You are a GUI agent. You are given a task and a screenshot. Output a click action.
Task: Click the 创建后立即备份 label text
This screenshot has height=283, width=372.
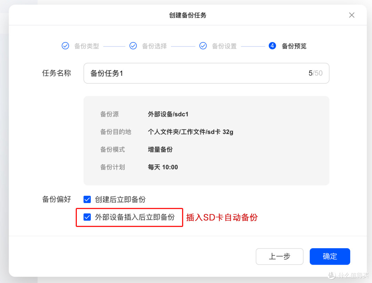pos(120,200)
